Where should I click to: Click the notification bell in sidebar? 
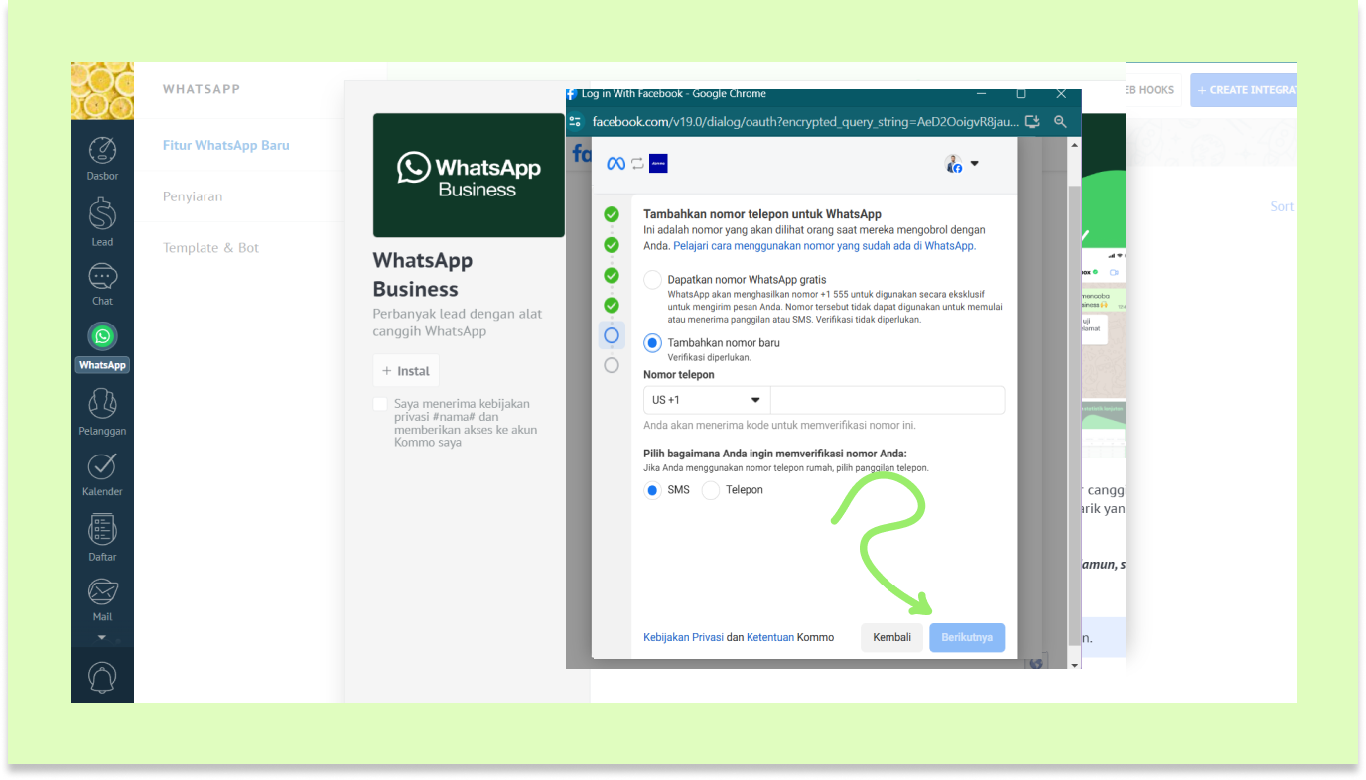tap(102, 676)
